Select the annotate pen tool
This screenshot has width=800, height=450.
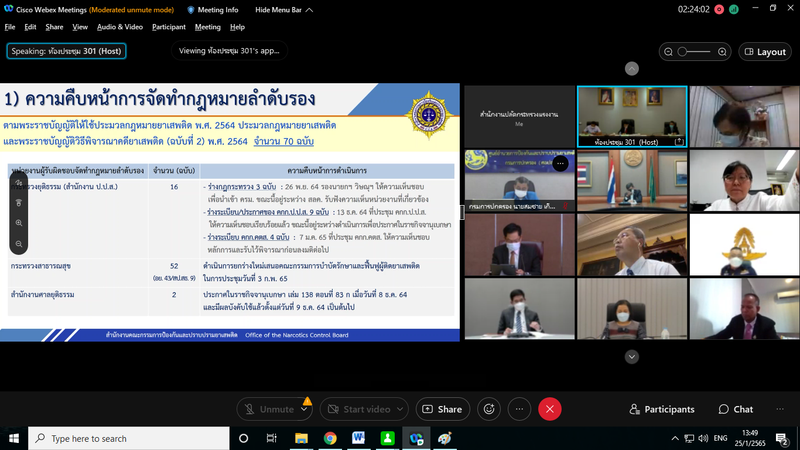19,183
